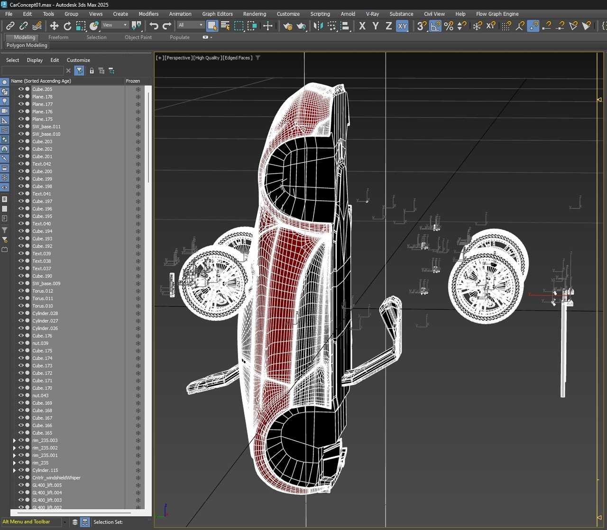The width and height of the screenshot is (607, 530).
Task: Open the Graph Editors menu
Action: coord(217,14)
